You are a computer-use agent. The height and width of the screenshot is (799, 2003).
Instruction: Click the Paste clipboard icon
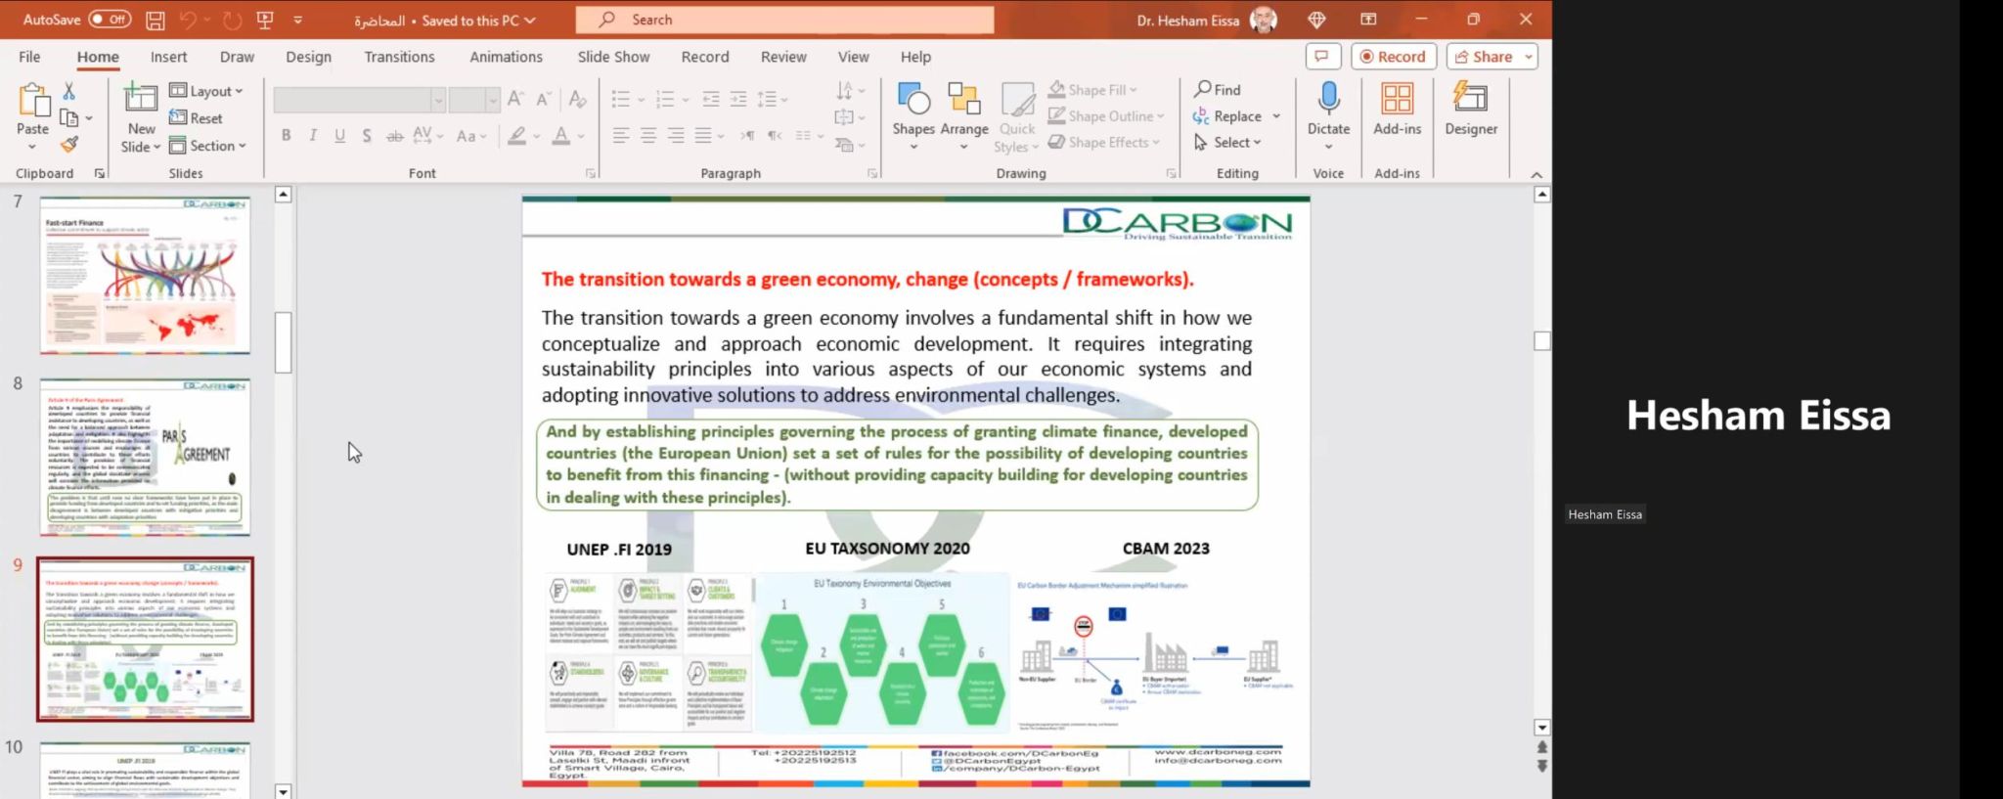point(32,101)
